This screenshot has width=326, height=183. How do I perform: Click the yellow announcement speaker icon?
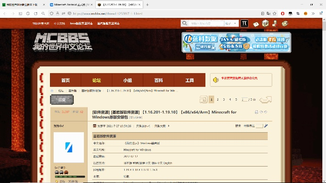coord(215,80)
